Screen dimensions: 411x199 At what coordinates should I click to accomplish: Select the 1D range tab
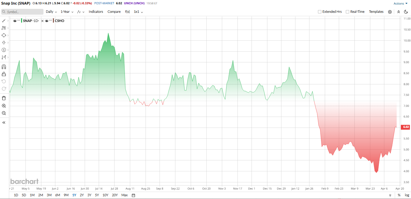[x=16, y=195]
